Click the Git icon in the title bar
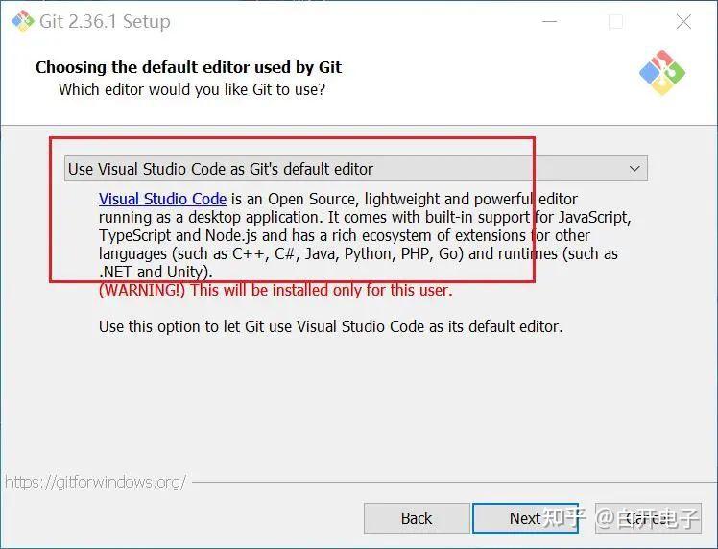 click(22, 21)
